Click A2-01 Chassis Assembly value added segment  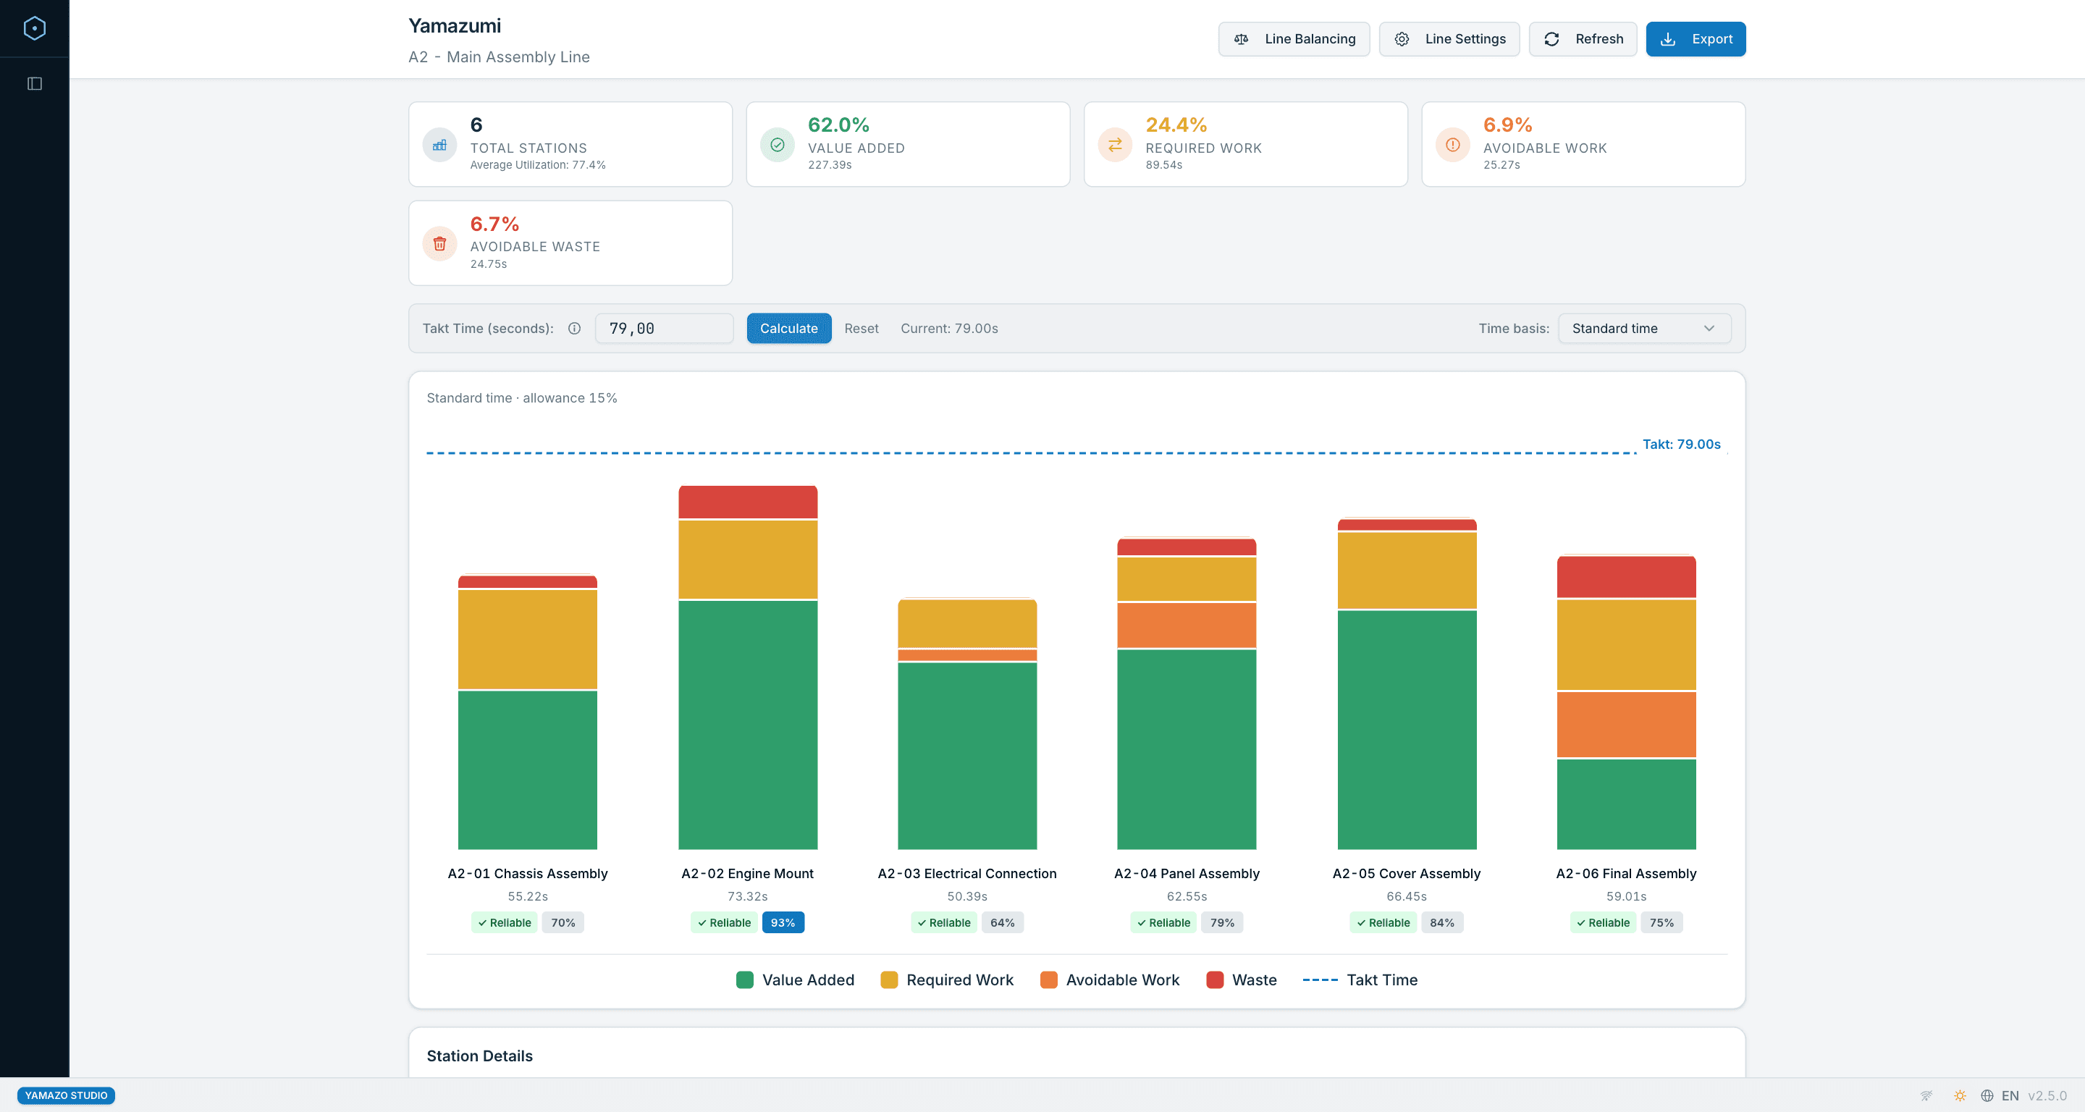click(x=528, y=770)
